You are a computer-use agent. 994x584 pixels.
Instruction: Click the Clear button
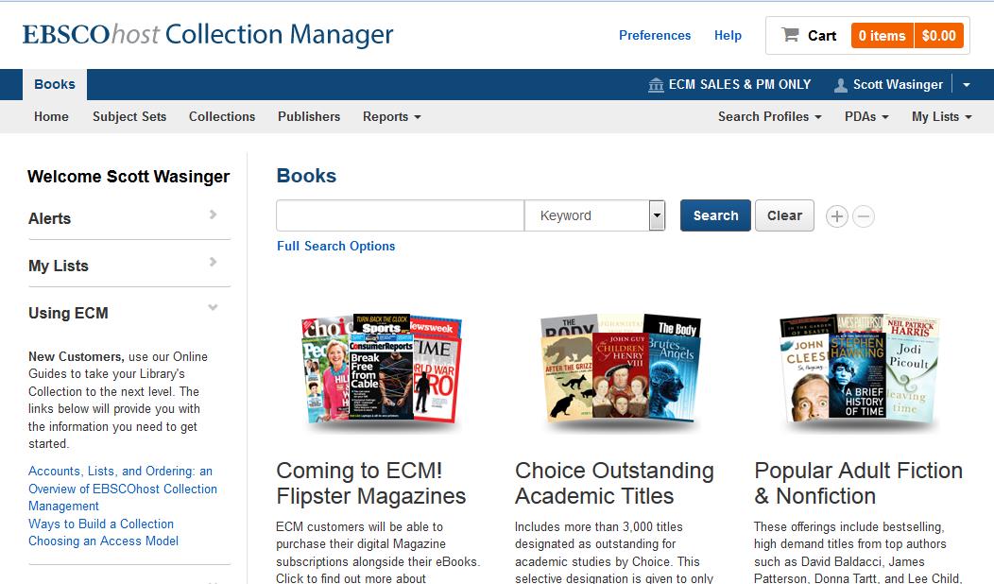pyautogui.click(x=784, y=215)
